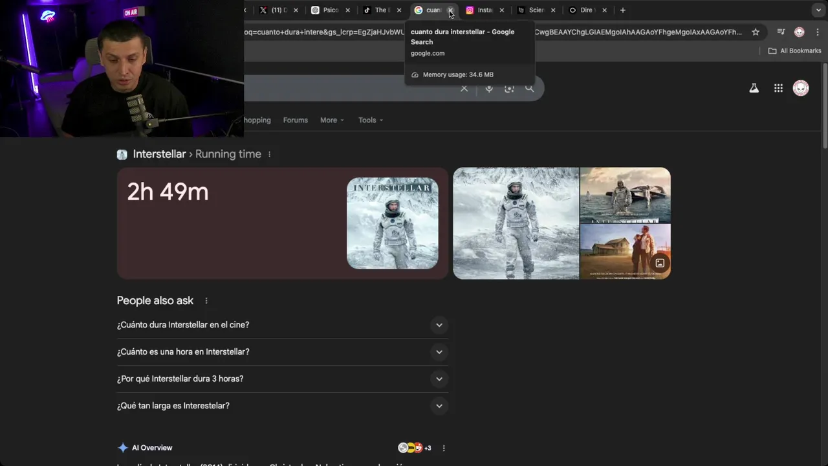Open media controls icon in Chrome toolbar

click(781, 32)
